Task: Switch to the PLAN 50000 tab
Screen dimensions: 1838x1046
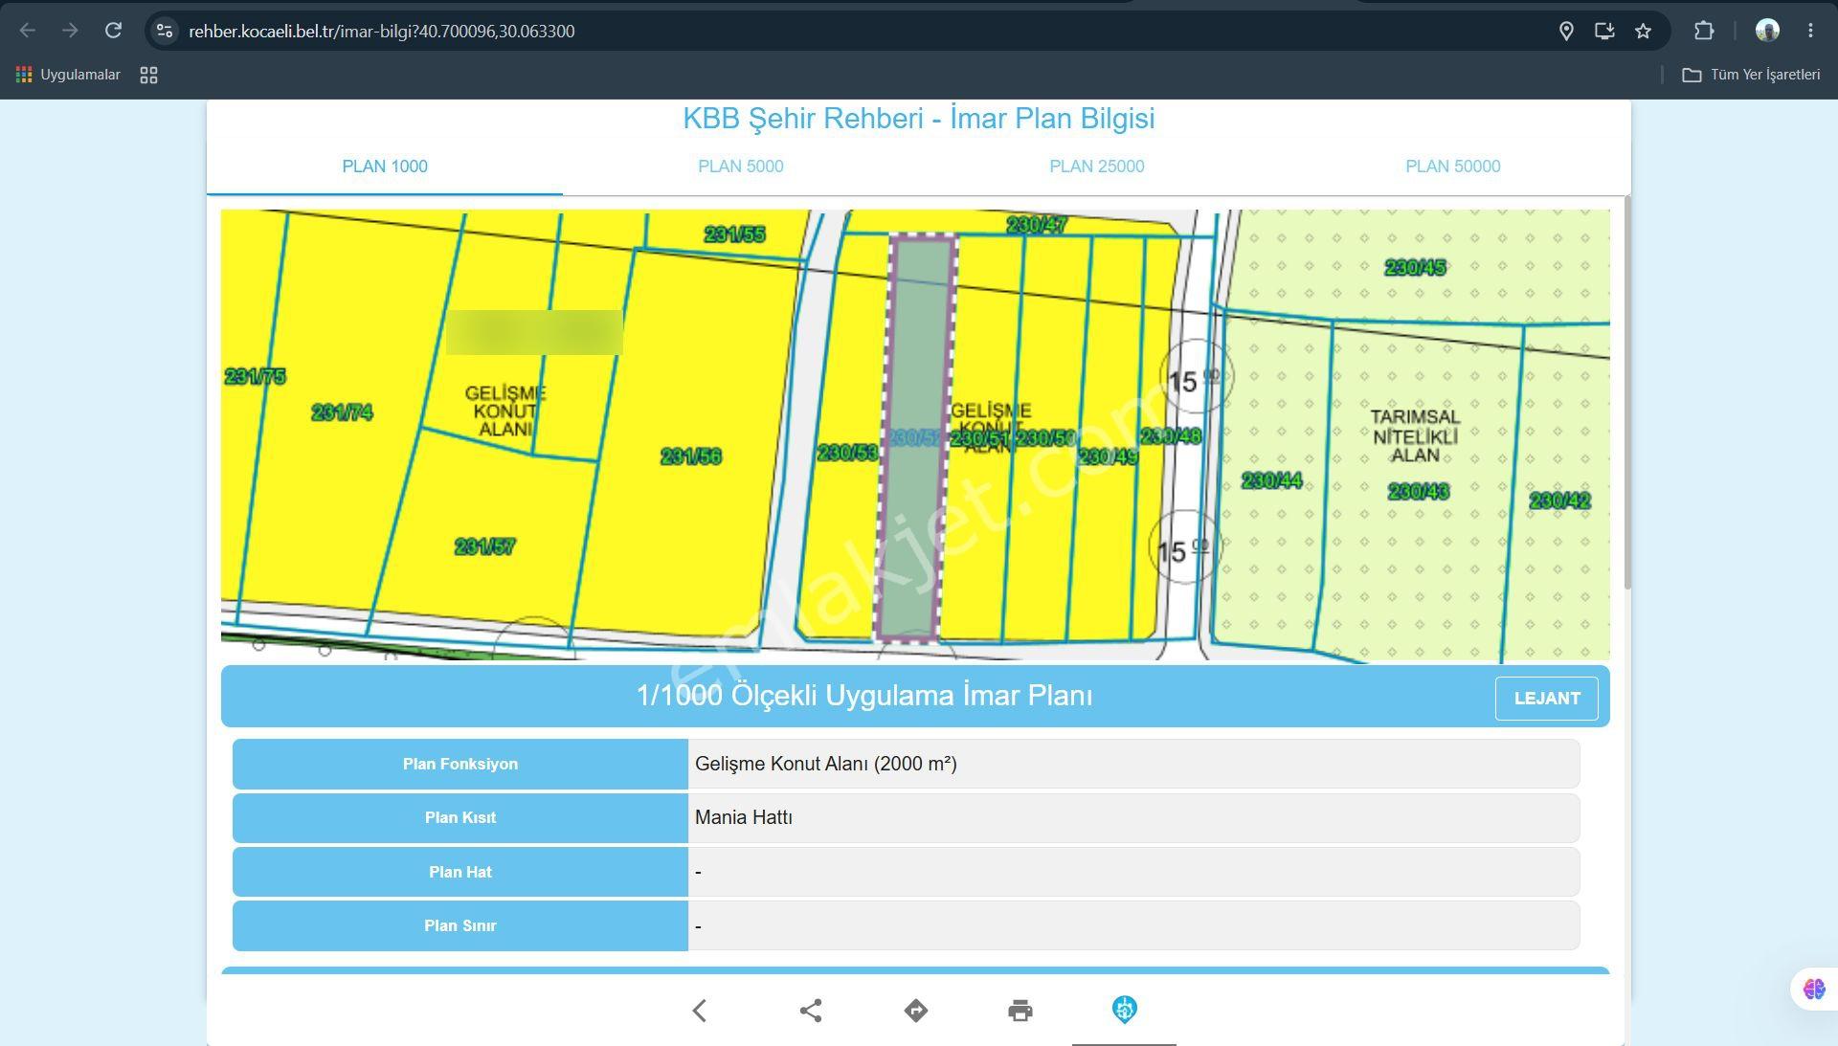Action: pyautogui.click(x=1453, y=167)
